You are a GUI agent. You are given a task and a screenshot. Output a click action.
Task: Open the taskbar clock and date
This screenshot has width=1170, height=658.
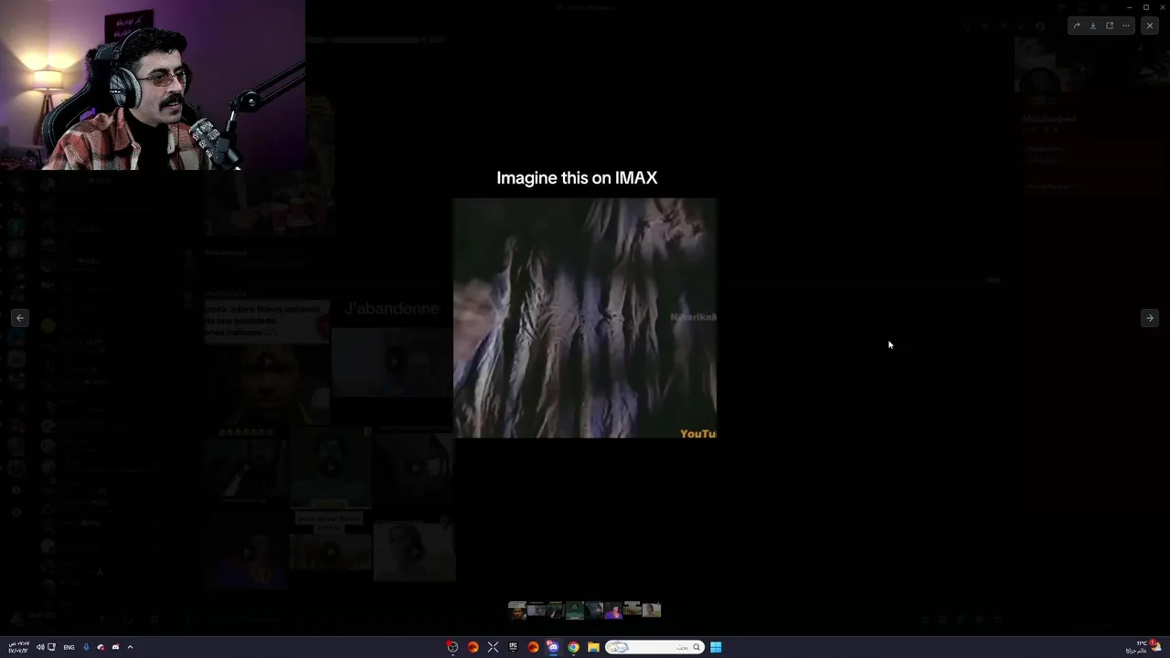18,647
